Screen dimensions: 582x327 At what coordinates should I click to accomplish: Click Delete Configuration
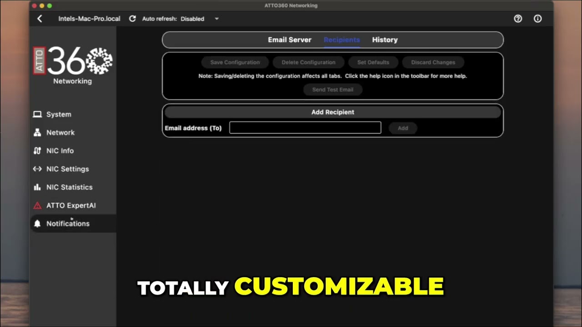308,62
